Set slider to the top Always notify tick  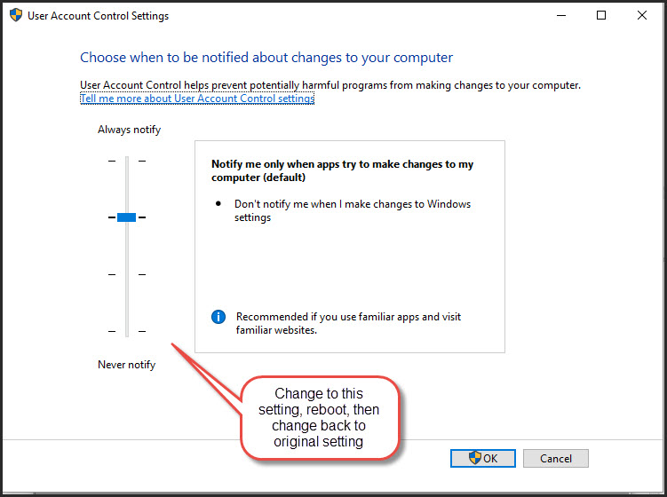click(x=127, y=161)
